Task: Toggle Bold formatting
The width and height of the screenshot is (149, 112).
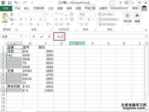Action: coord(21,19)
